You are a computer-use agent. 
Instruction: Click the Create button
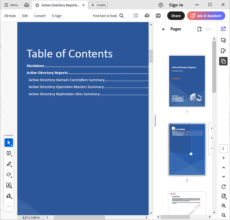(x=98, y=5)
